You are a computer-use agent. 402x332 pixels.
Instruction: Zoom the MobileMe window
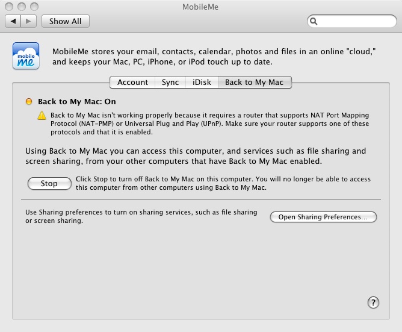pyautogui.click(x=34, y=7)
